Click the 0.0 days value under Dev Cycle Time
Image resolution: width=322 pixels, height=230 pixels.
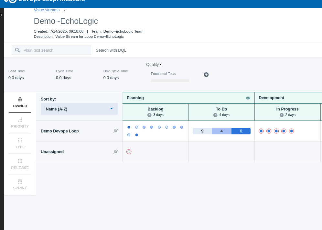111,78
